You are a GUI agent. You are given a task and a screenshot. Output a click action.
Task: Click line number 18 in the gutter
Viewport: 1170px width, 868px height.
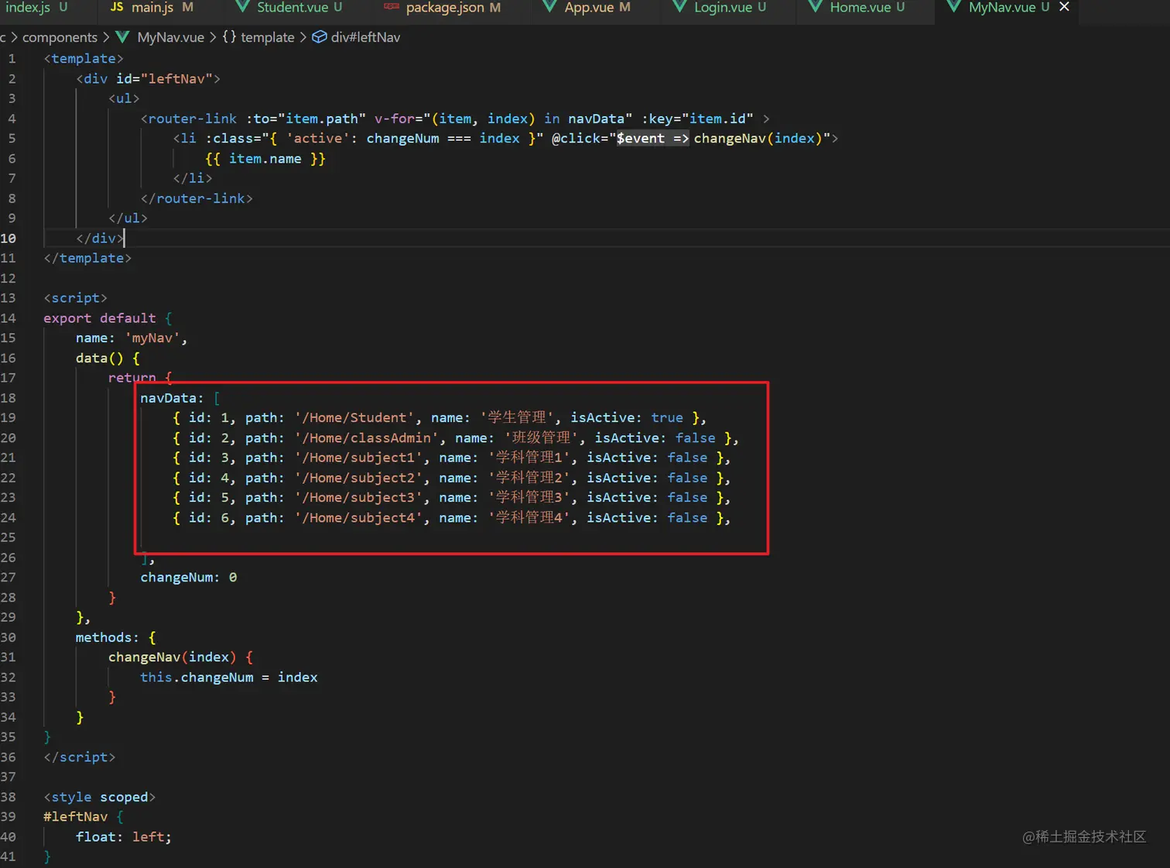[x=9, y=398]
